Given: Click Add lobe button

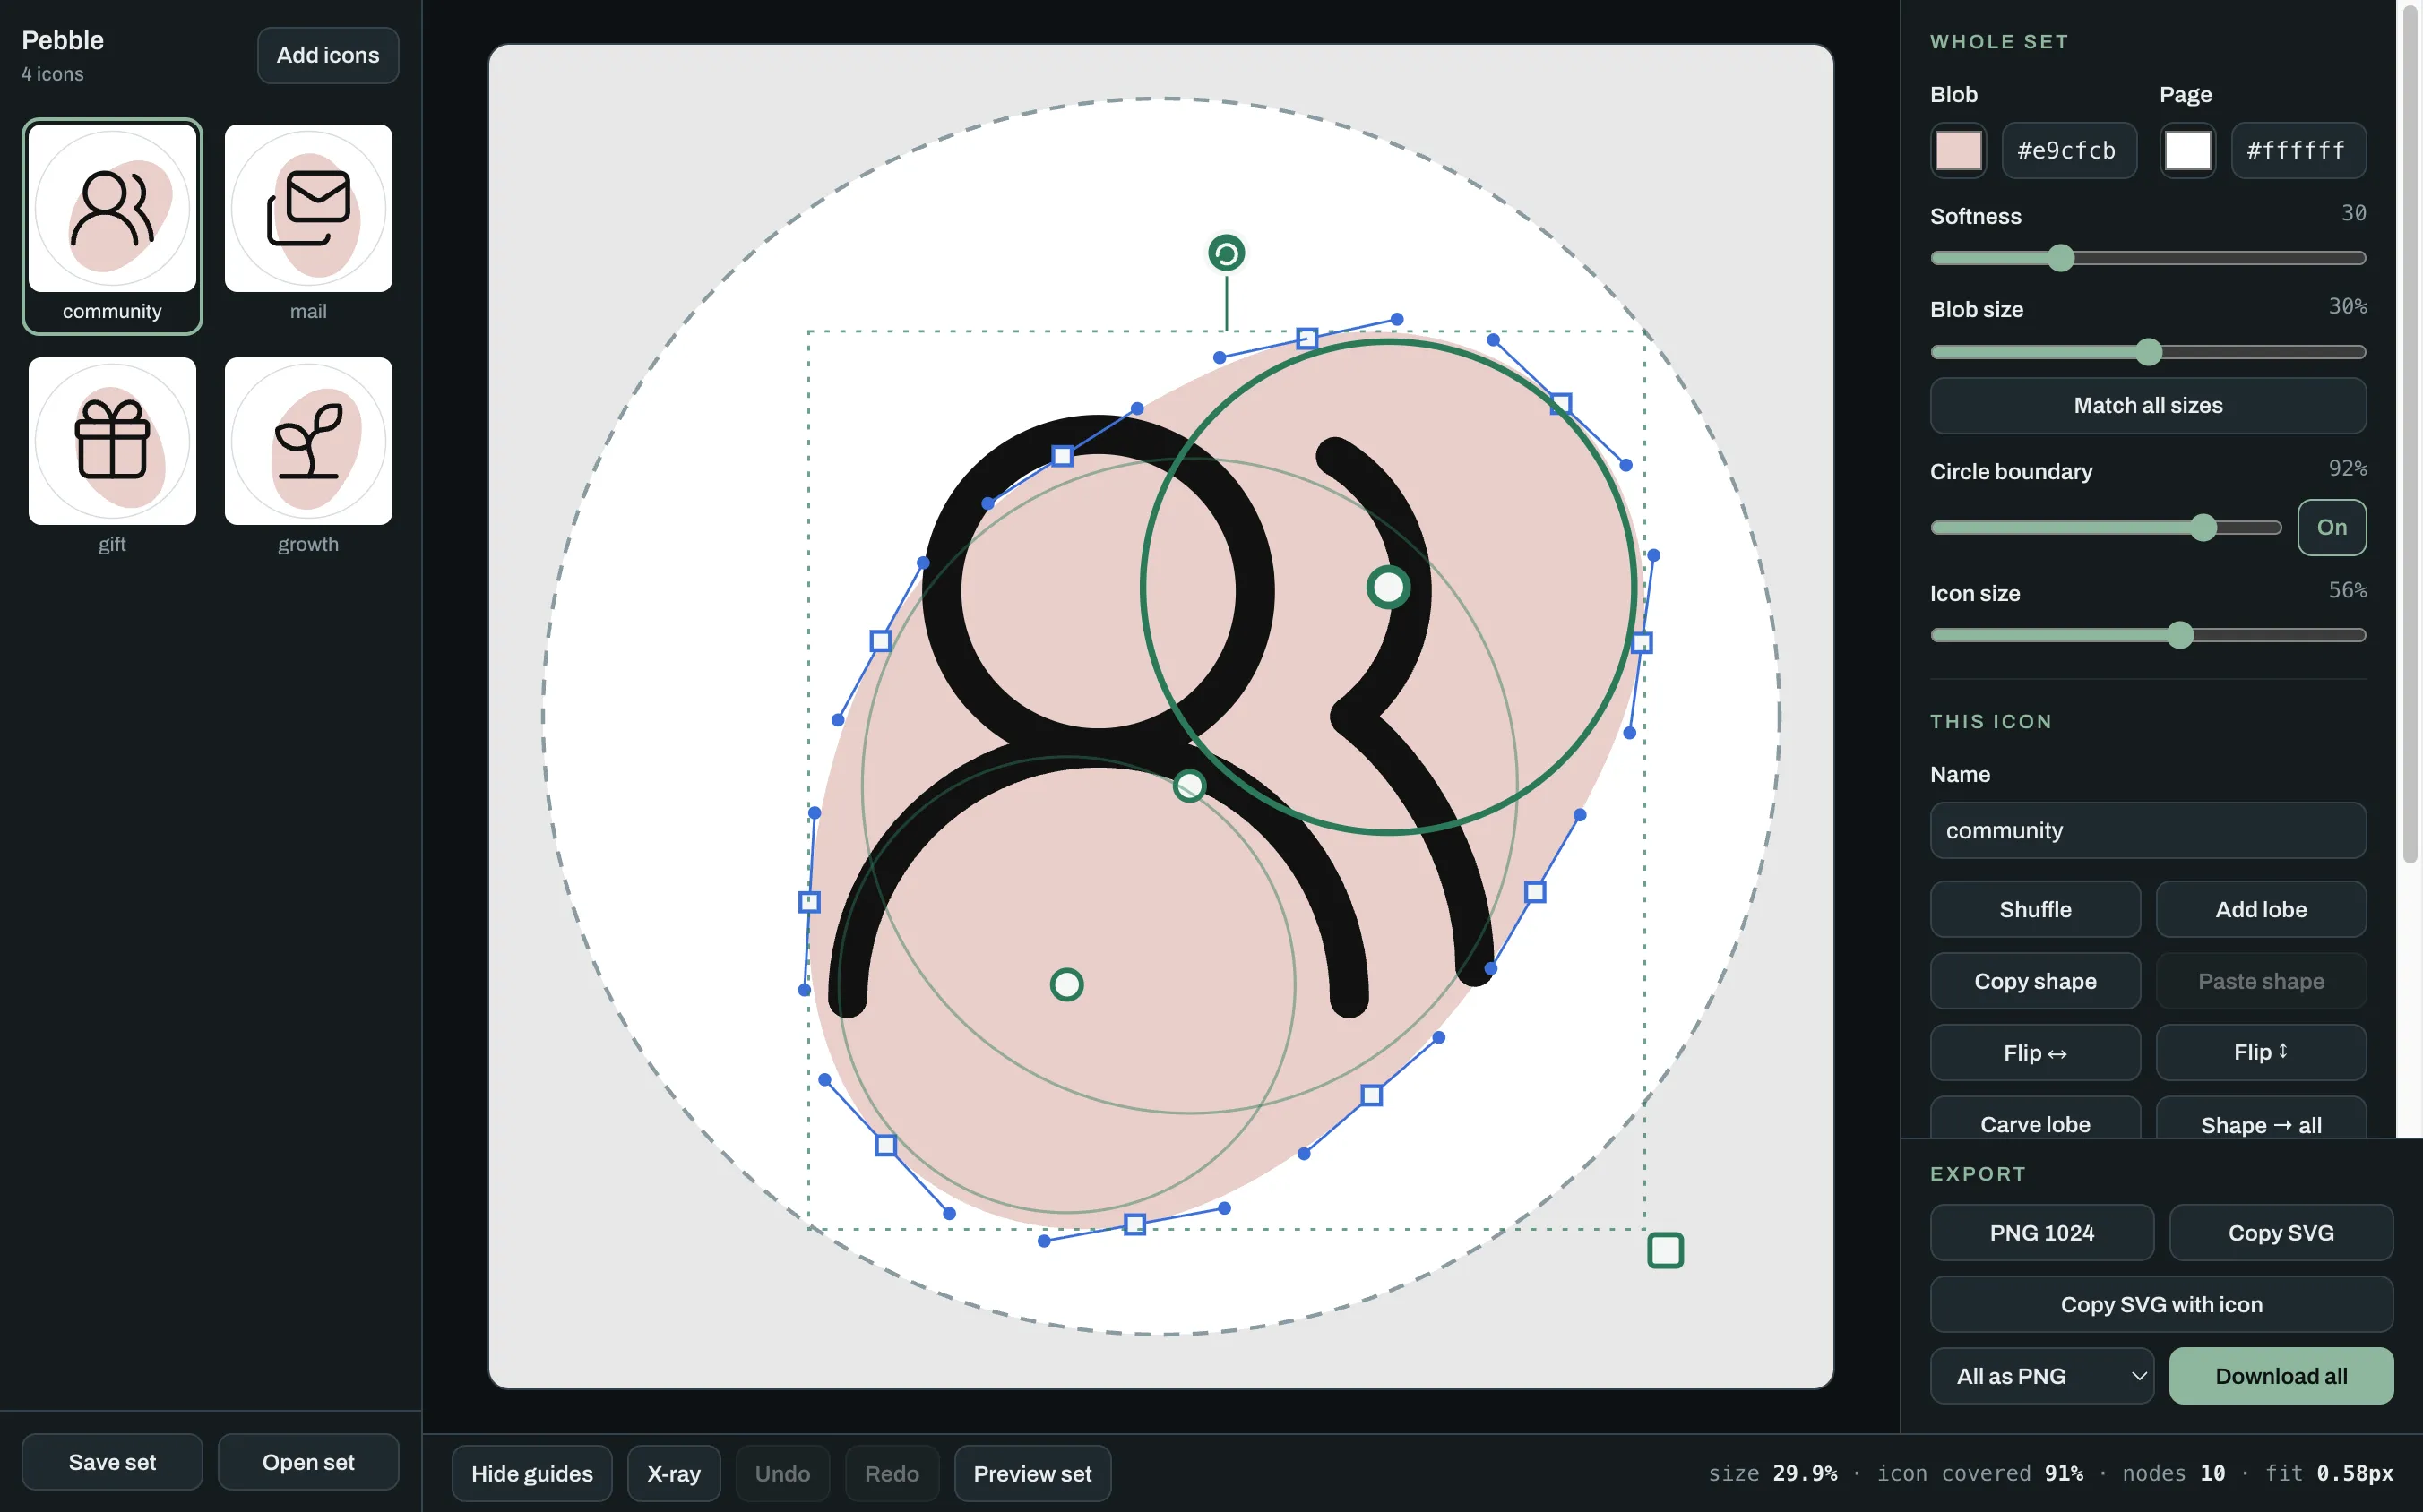Looking at the screenshot, I should pos(2261,909).
